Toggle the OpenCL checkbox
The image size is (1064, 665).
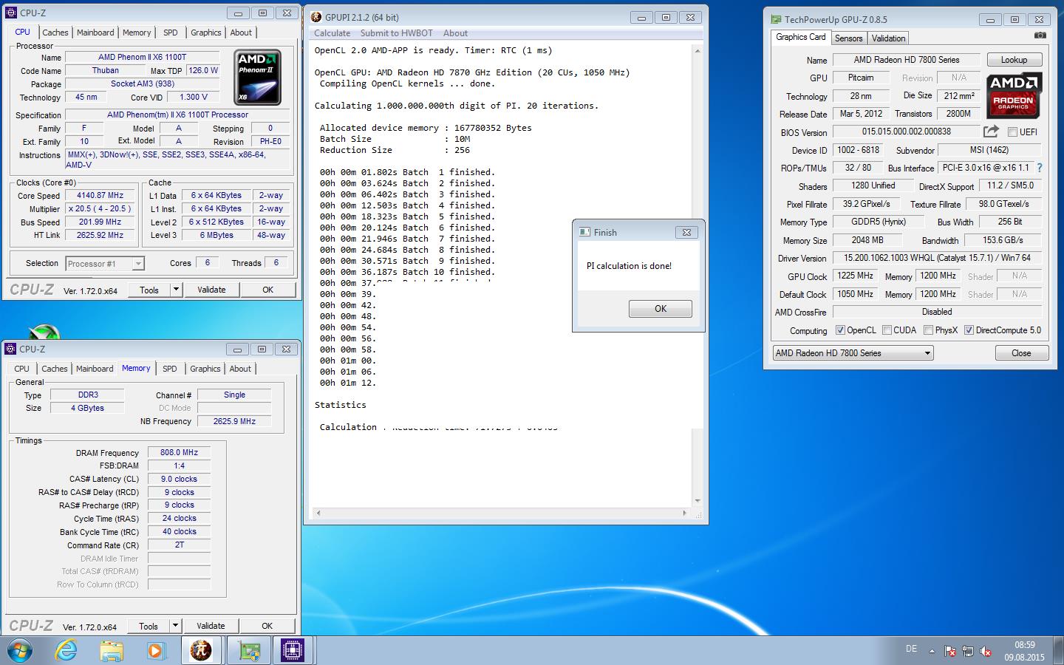[839, 330]
